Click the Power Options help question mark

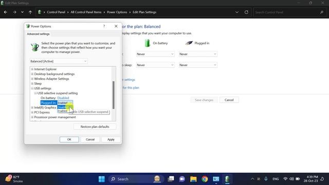[104, 26]
